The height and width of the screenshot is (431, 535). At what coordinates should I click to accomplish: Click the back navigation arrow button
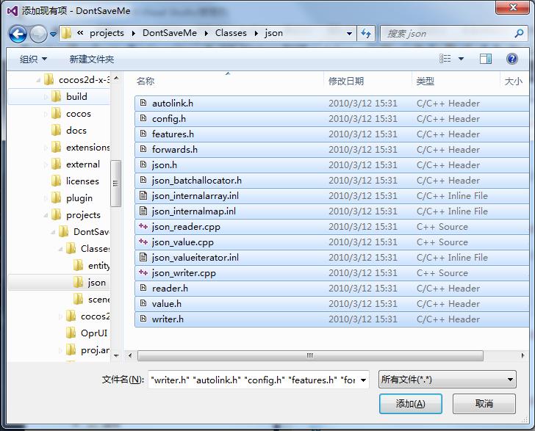pos(18,34)
